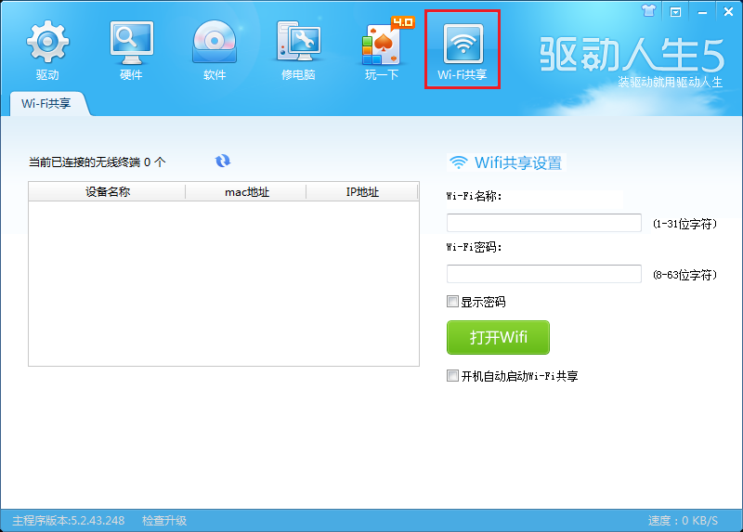Enable the 显示密码 checkbox

tap(452, 302)
